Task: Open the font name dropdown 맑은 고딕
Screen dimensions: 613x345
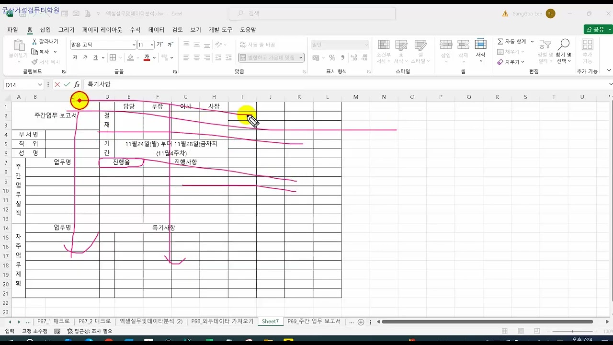Action: [x=134, y=45]
